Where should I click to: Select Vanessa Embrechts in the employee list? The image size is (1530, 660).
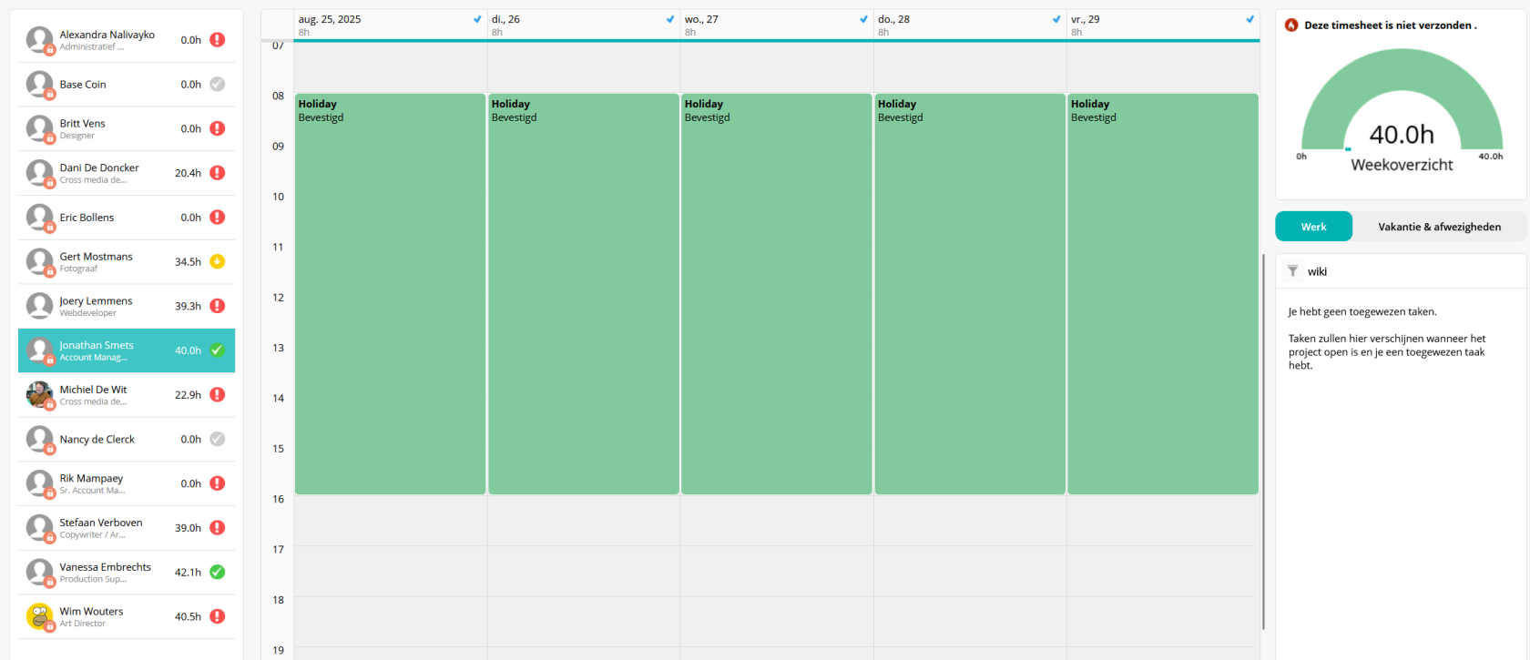tap(127, 572)
